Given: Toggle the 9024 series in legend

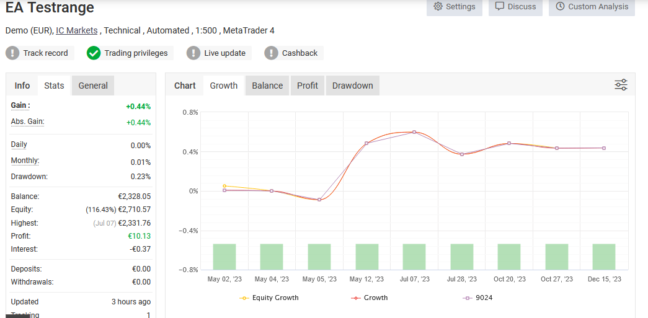Looking at the screenshot, I should coord(478,298).
